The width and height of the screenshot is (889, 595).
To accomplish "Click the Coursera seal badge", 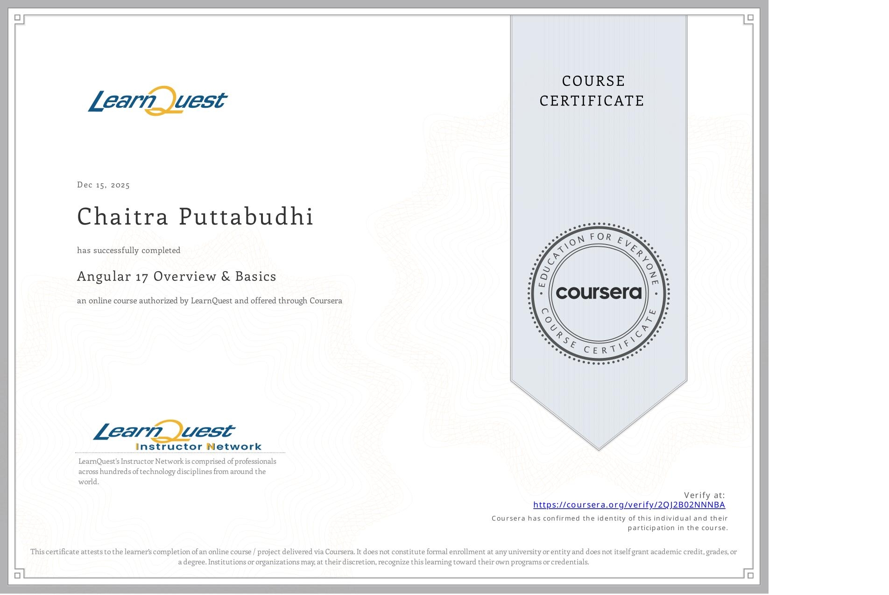I will (599, 294).
